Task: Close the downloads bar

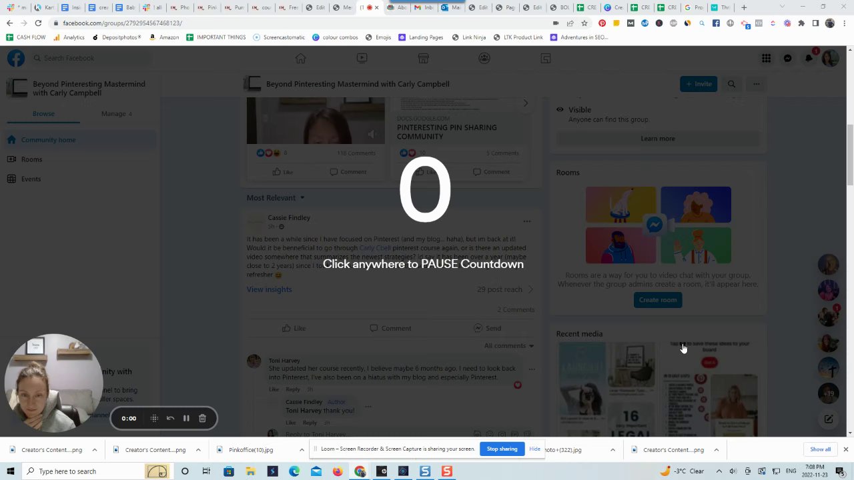Action: tap(845, 449)
